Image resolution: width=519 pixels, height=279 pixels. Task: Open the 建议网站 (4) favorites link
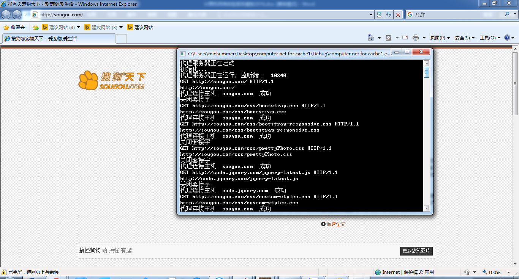[58, 27]
